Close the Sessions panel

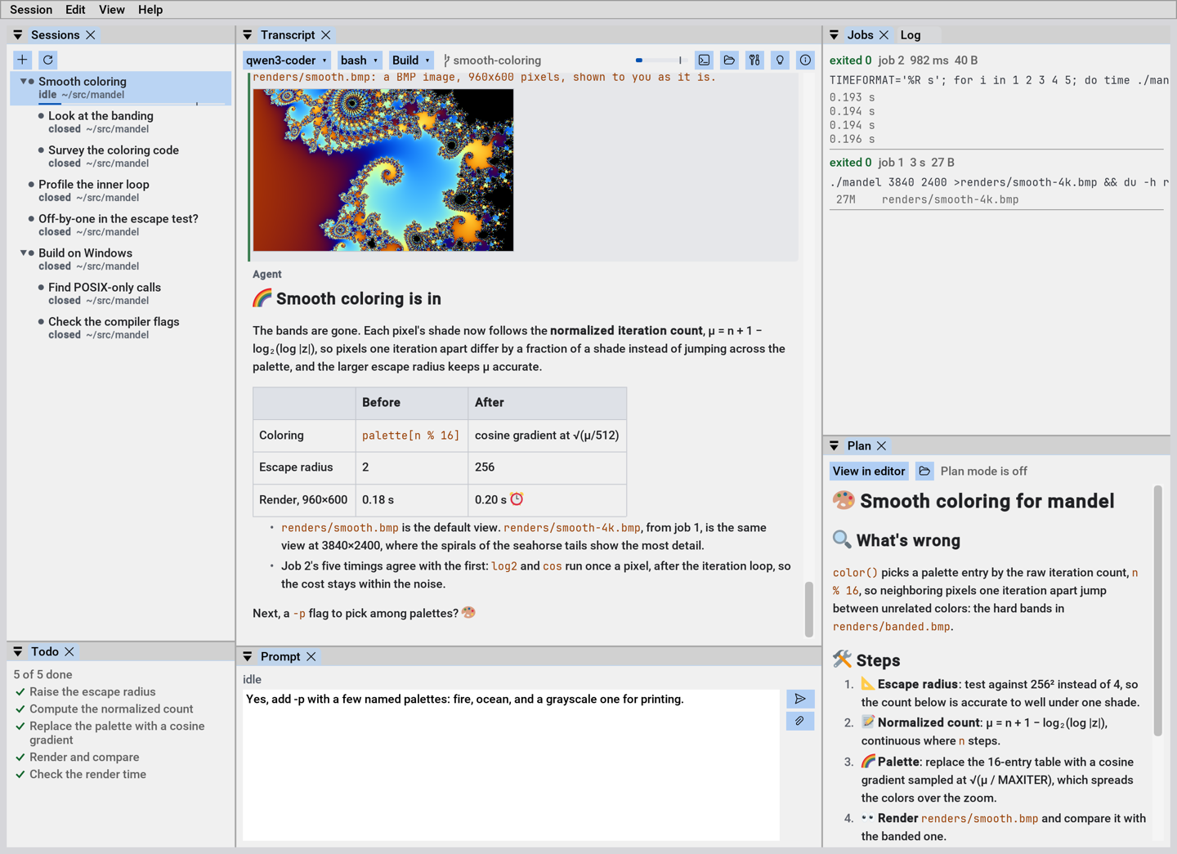pyautogui.click(x=91, y=35)
